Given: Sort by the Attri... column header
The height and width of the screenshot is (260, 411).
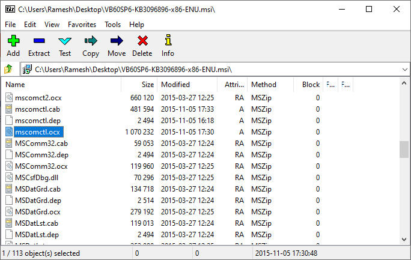Looking at the screenshot, I should coord(233,85).
